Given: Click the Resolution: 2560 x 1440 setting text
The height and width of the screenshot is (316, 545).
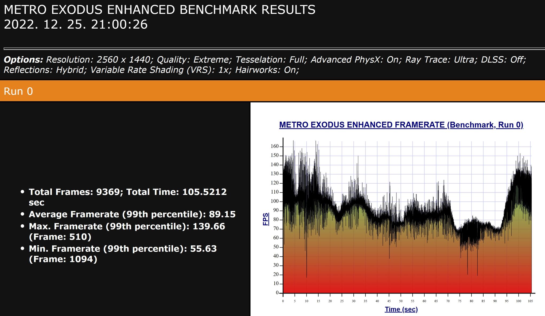Looking at the screenshot, I should pos(100,60).
